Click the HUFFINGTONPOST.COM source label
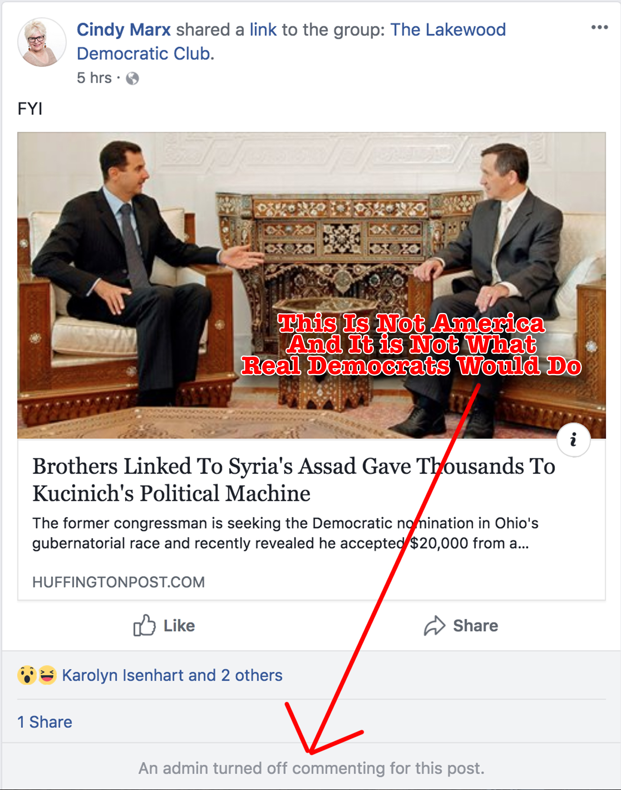This screenshot has width=621, height=790. tap(118, 582)
